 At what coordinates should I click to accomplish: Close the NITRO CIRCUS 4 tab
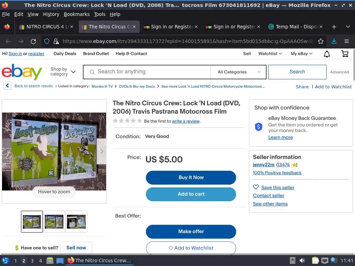(71, 27)
